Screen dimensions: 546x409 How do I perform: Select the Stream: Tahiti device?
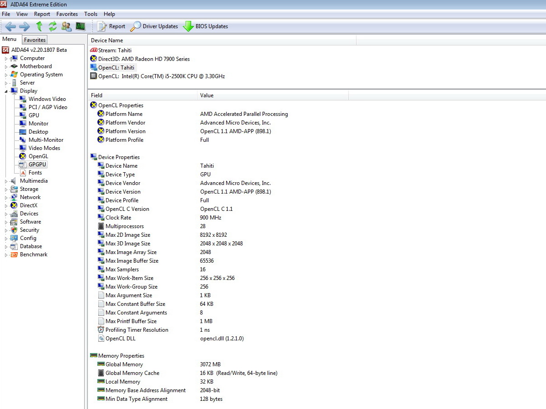point(111,50)
